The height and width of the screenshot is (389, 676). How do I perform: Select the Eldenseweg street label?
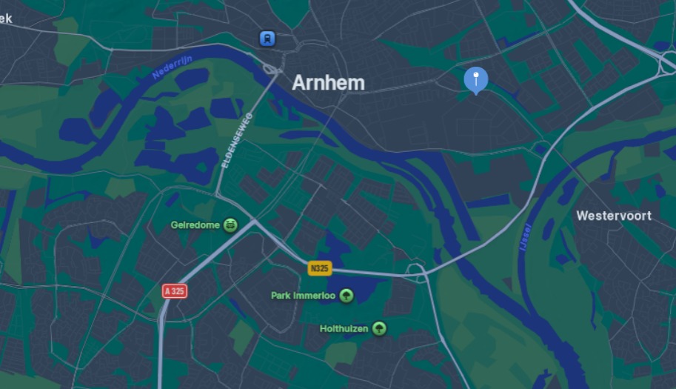click(x=237, y=141)
